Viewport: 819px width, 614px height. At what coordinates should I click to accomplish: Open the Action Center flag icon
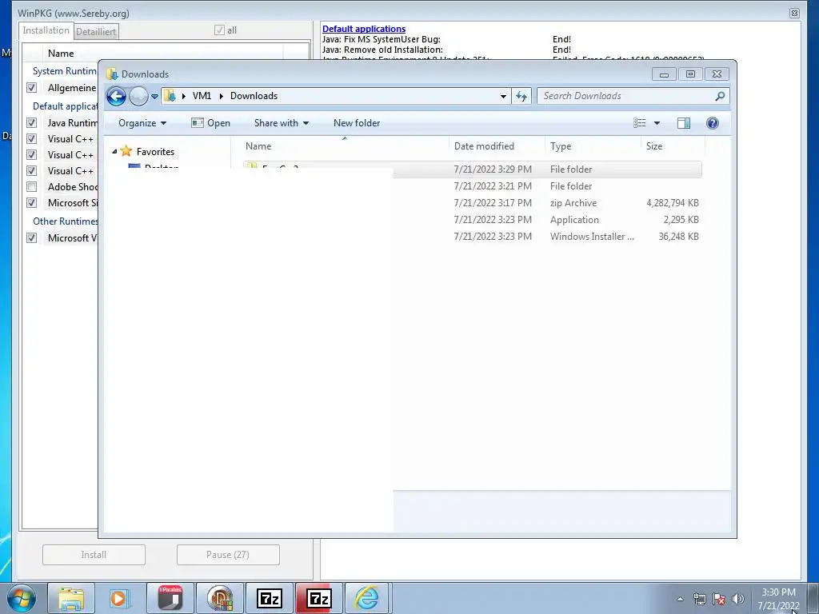719,599
